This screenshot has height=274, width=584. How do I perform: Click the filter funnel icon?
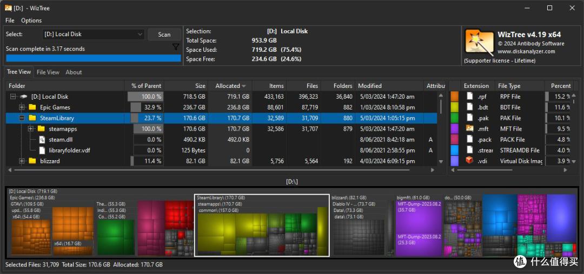point(176,46)
